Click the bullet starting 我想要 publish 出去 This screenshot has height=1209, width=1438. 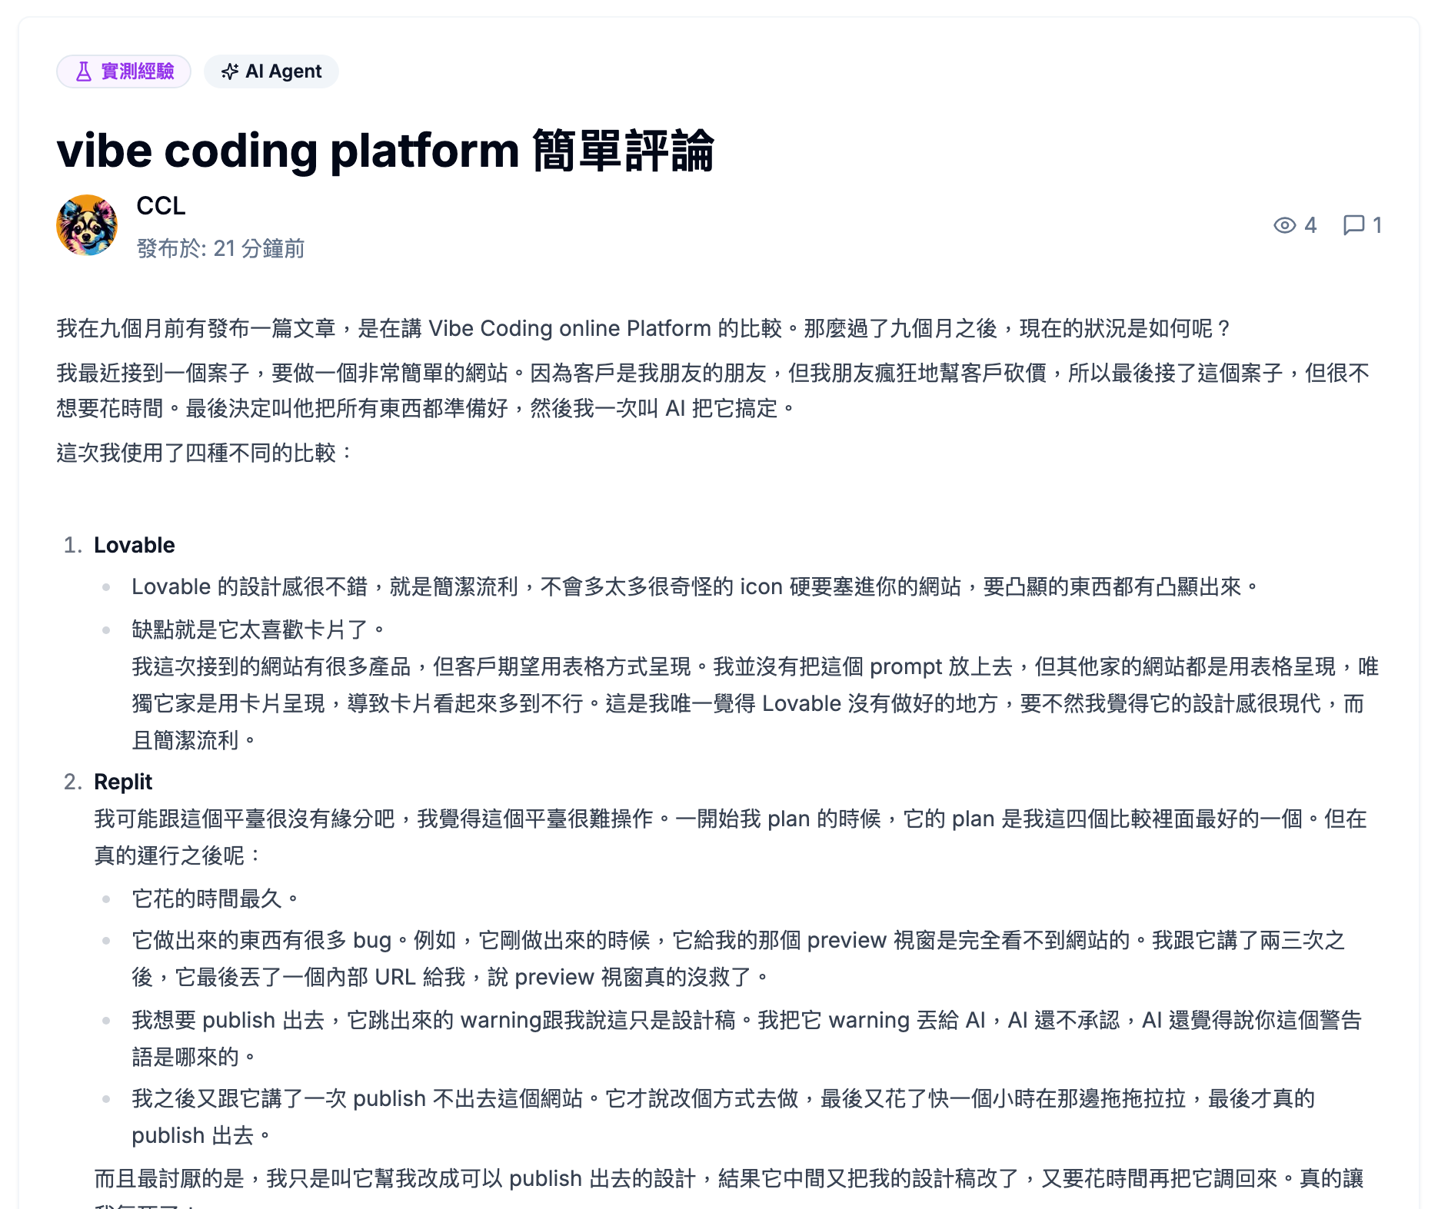click(x=747, y=1038)
